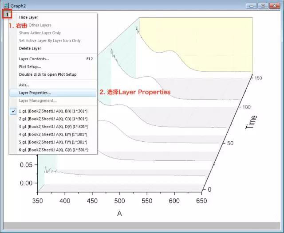Click the layer 1 icon
Screen dimensions: 284x233
tap(7, 14)
